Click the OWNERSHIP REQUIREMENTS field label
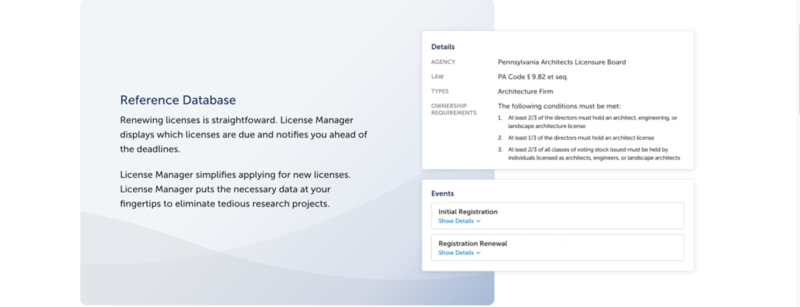Image resolution: width=800 pixels, height=307 pixels. pyautogui.click(x=454, y=109)
